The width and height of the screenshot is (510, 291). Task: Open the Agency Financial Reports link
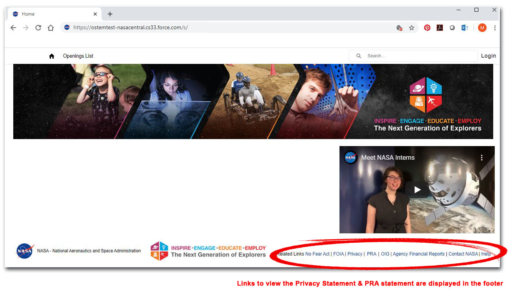pos(419,254)
